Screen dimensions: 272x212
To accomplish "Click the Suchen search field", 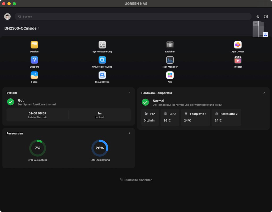I will pyautogui.click(x=133, y=17).
